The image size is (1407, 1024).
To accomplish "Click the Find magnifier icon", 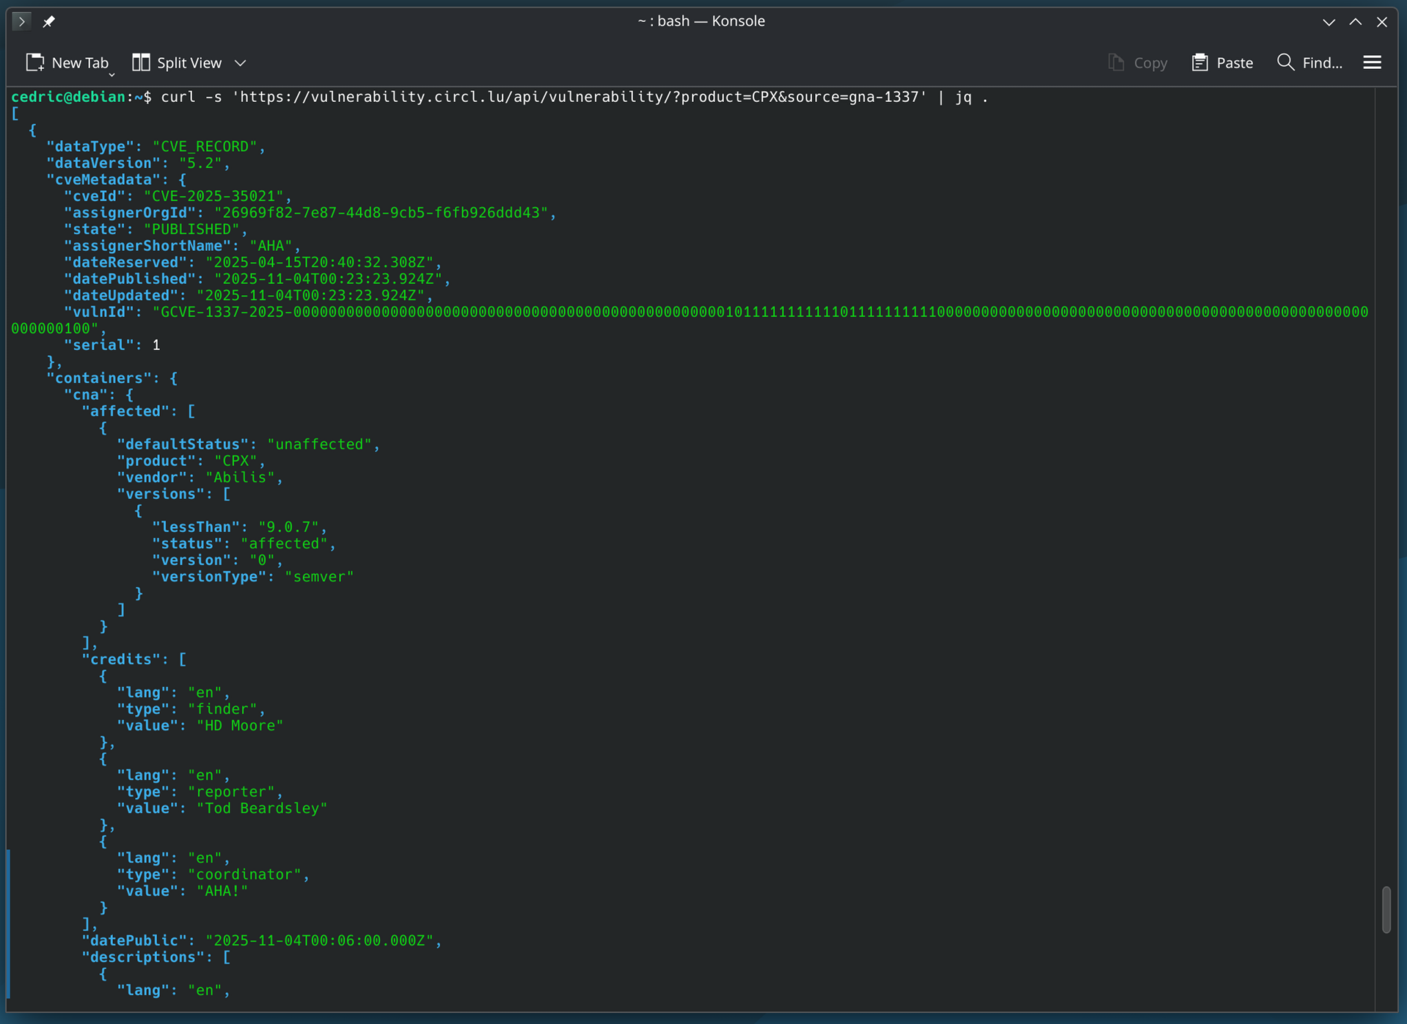I will pos(1285,62).
